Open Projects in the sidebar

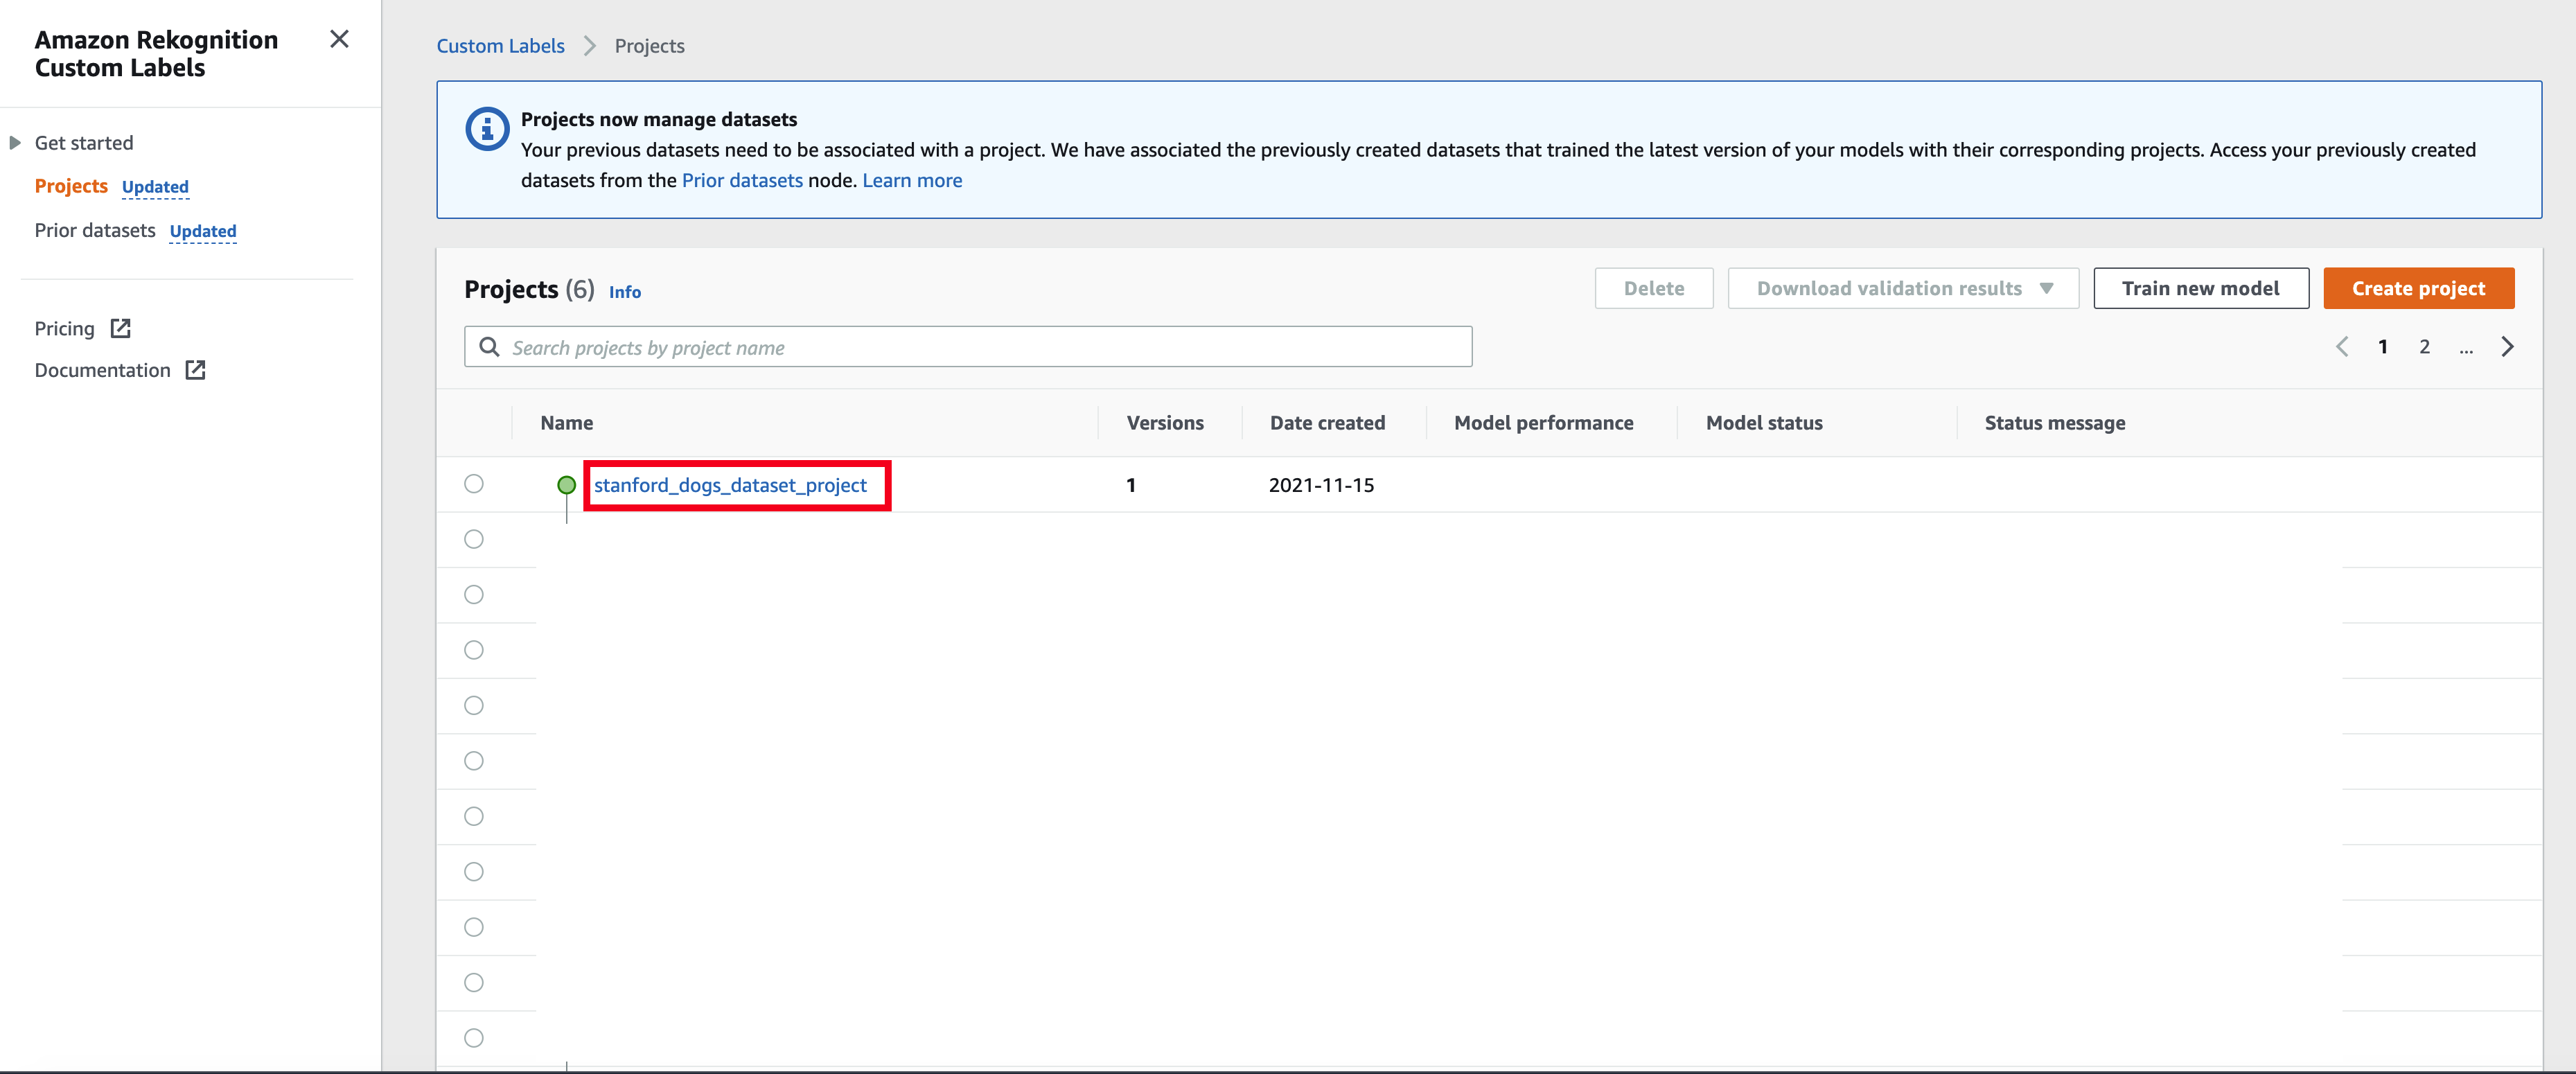pyautogui.click(x=71, y=186)
